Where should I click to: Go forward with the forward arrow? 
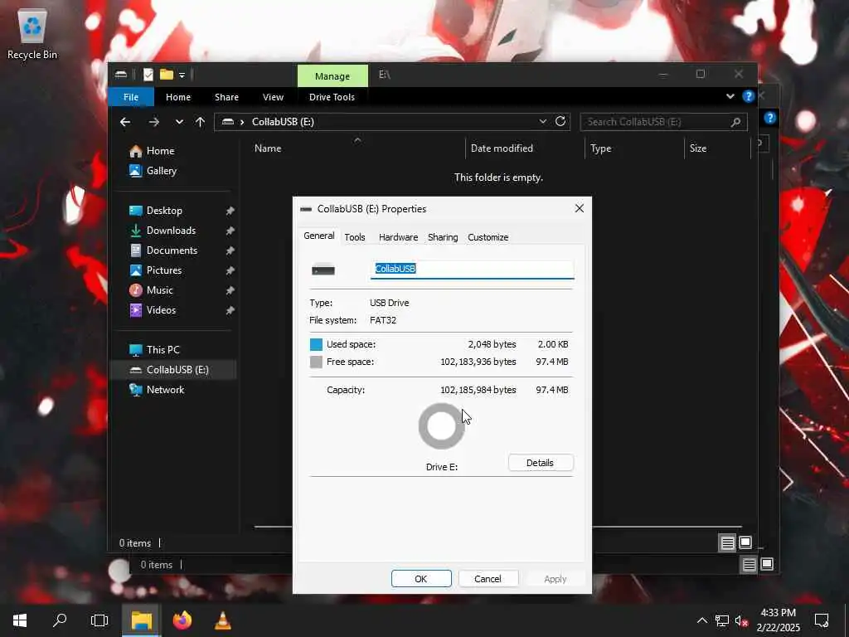coord(154,122)
